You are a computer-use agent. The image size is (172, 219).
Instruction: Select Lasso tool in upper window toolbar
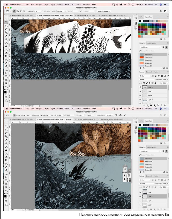pyautogui.click(x=6, y=26)
